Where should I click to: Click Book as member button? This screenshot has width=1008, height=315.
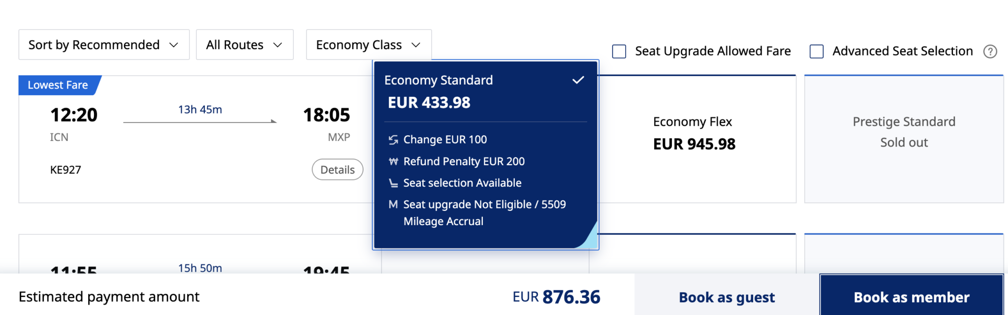pos(912,297)
